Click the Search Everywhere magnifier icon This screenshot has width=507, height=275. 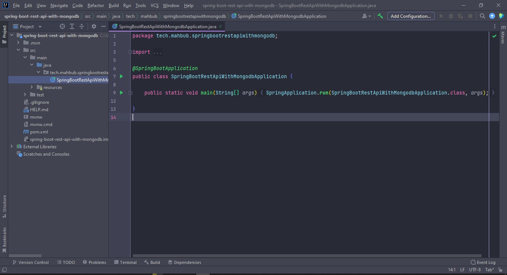coord(482,16)
